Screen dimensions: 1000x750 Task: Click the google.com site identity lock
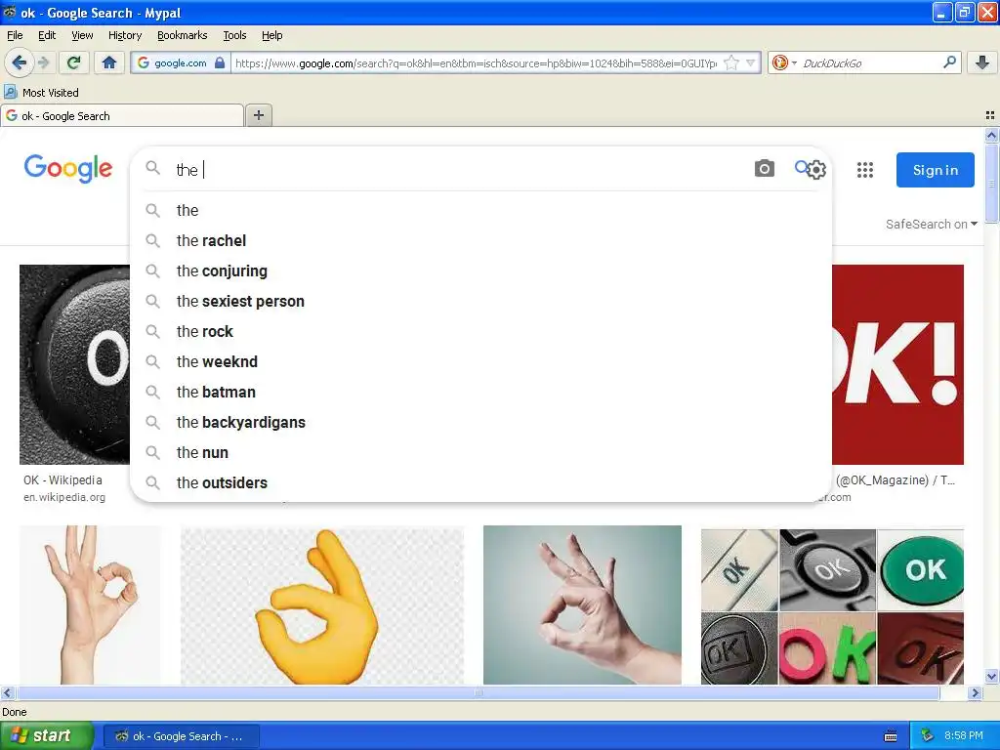pyautogui.click(x=181, y=62)
